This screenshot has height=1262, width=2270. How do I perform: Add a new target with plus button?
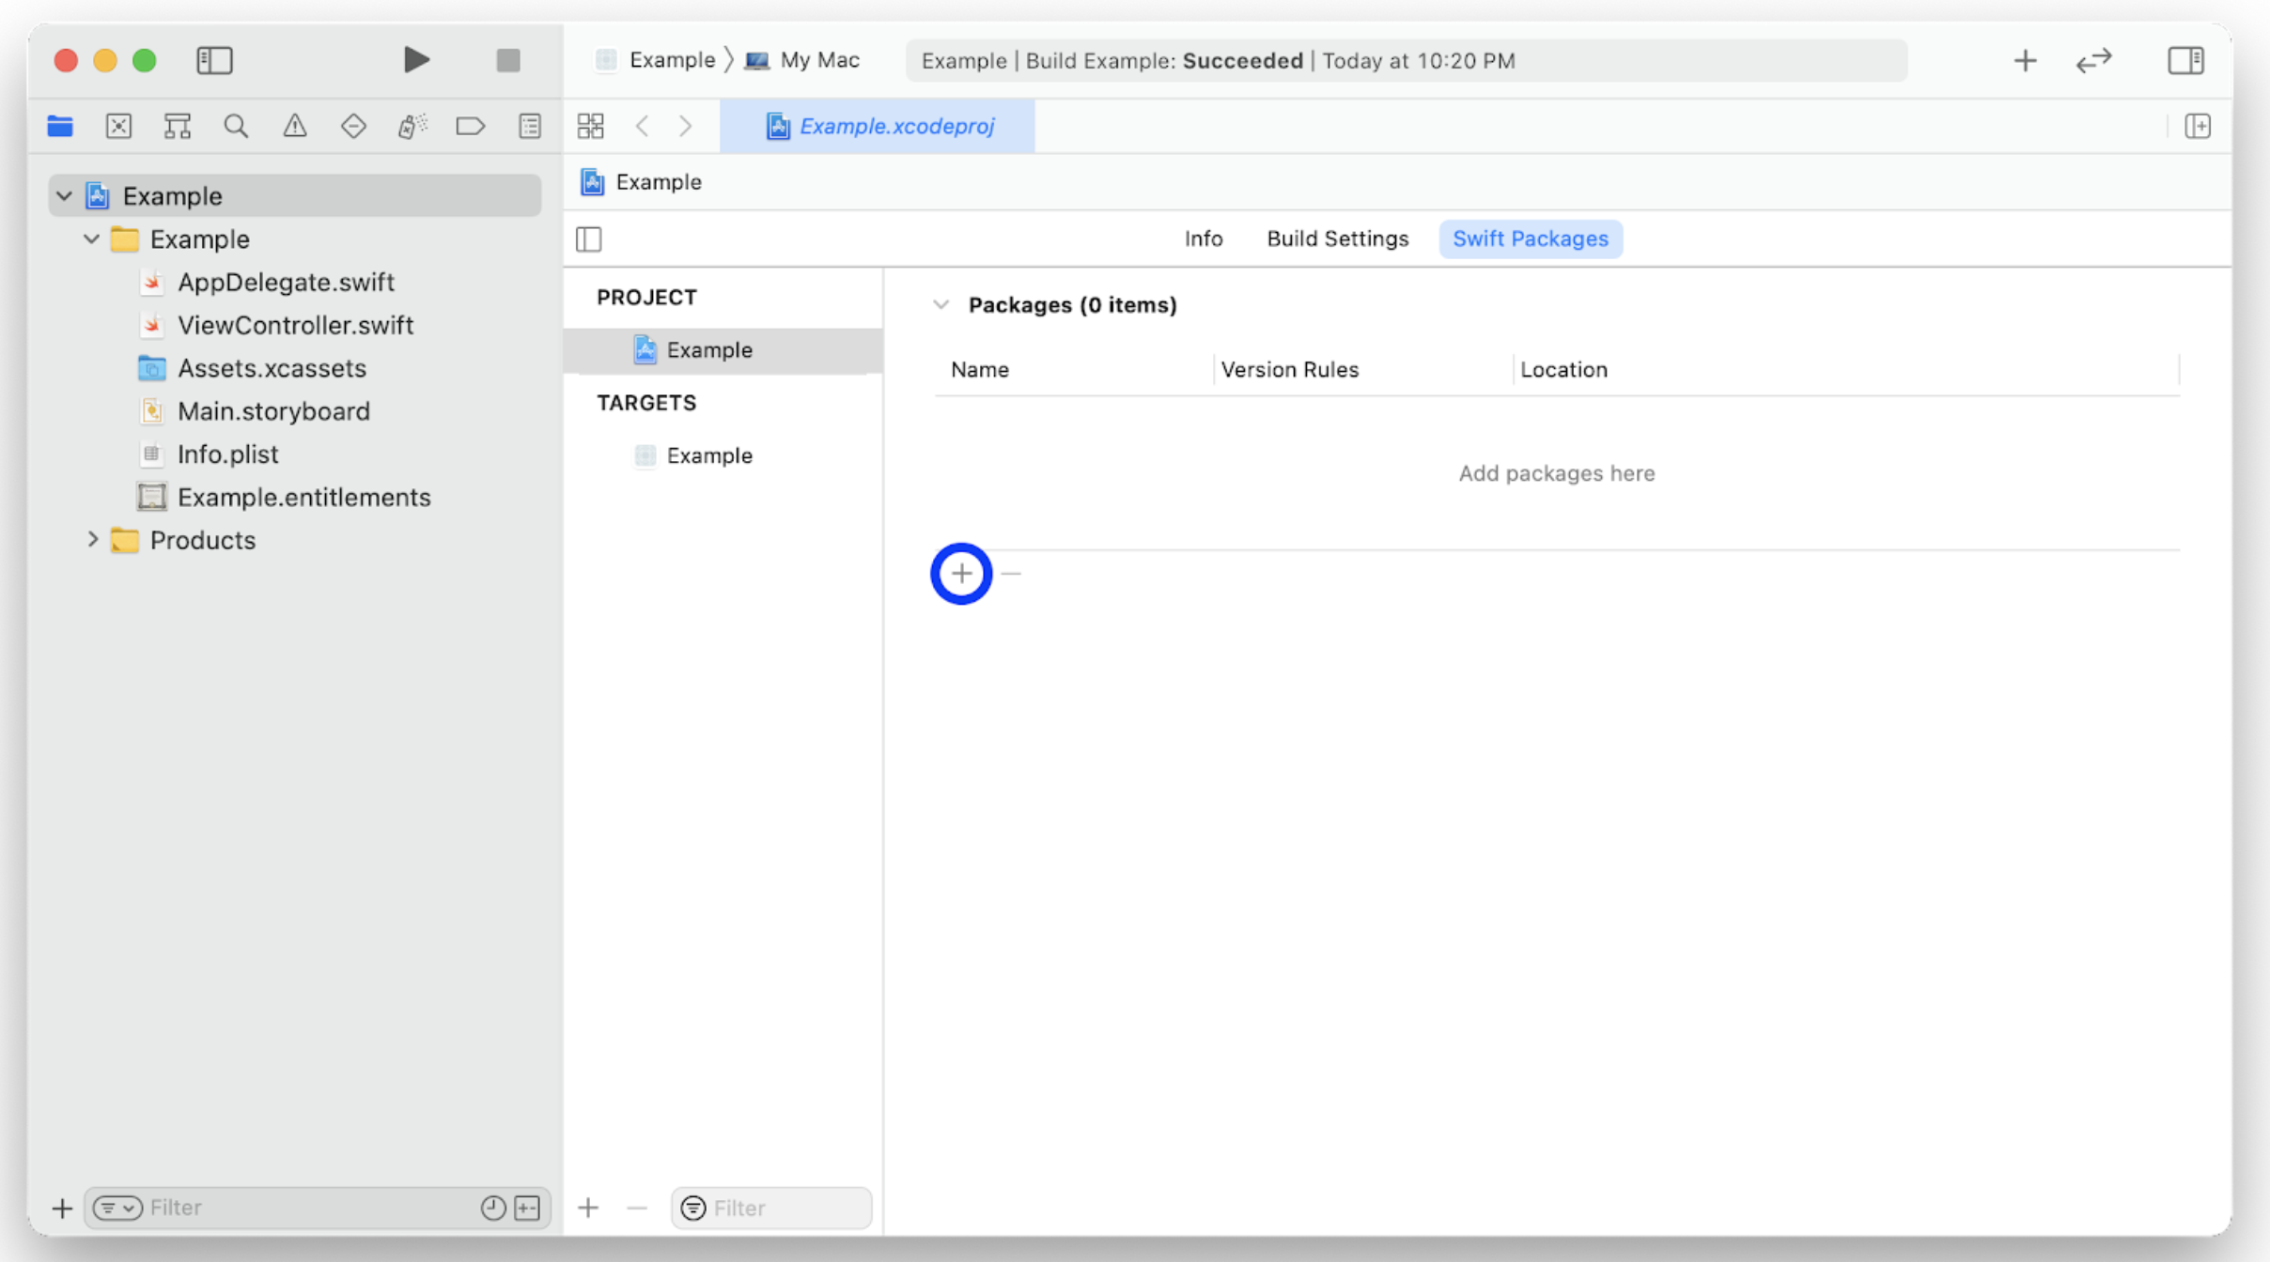tap(588, 1208)
